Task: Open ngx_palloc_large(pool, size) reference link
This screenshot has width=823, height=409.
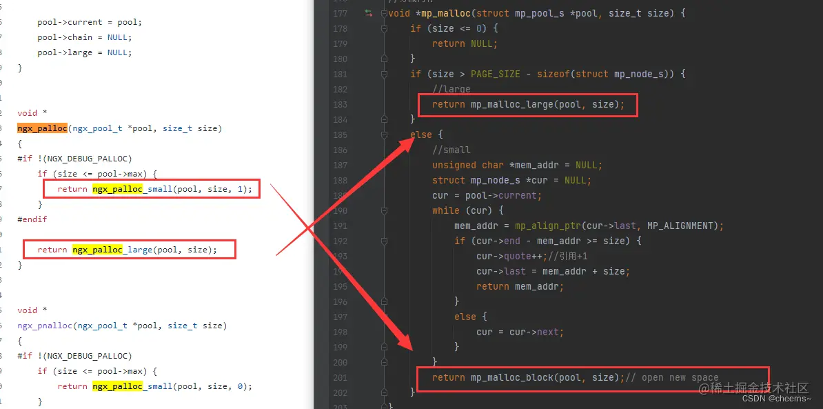Action: pos(144,250)
